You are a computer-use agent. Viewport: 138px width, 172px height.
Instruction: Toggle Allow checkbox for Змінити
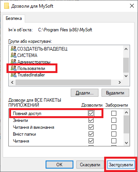pyautogui.click(x=91, y=120)
